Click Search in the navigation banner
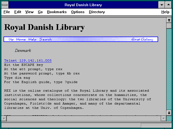 click(x=45, y=39)
